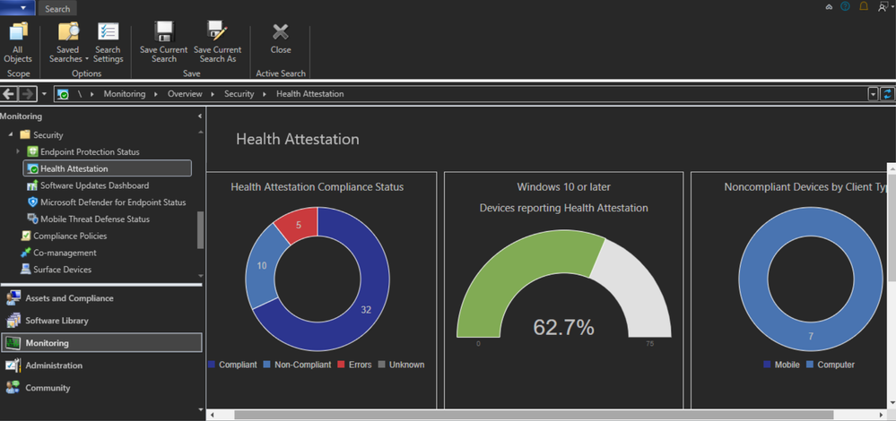Click the Devices reporting Health Attestation label

coord(563,208)
